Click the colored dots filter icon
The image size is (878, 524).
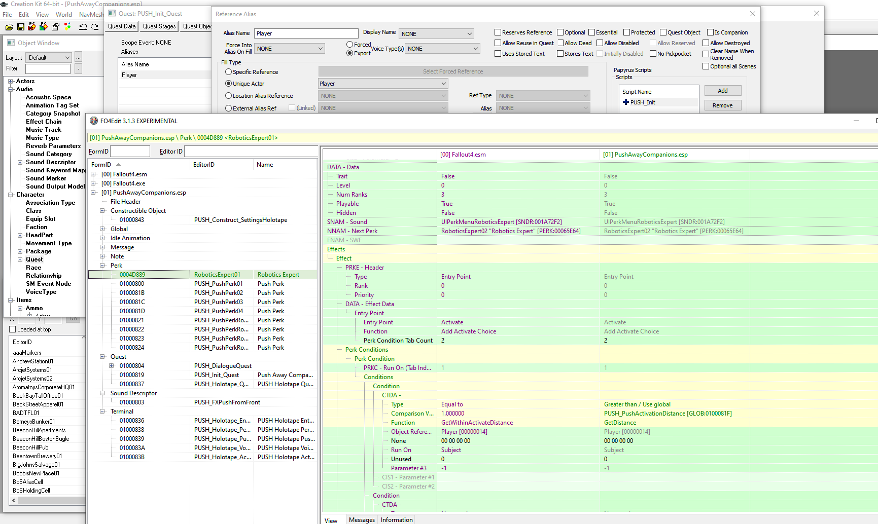click(x=67, y=26)
